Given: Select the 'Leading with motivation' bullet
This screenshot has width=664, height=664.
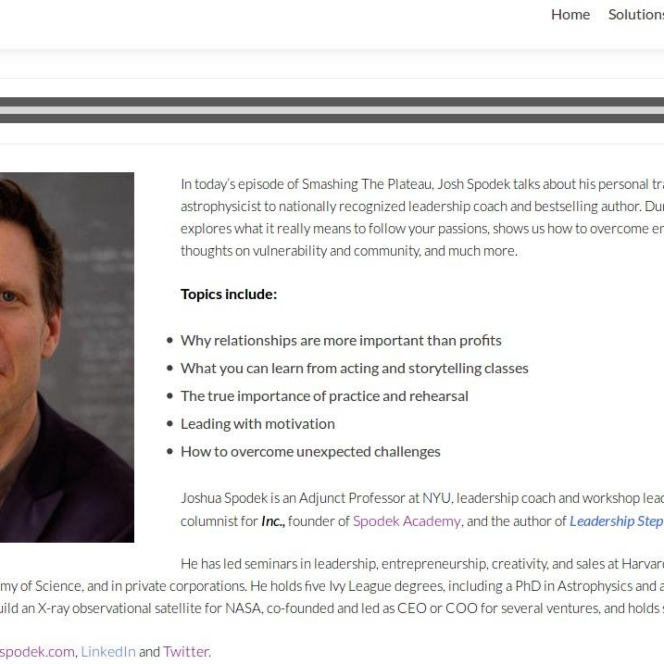Looking at the screenshot, I should click(258, 424).
